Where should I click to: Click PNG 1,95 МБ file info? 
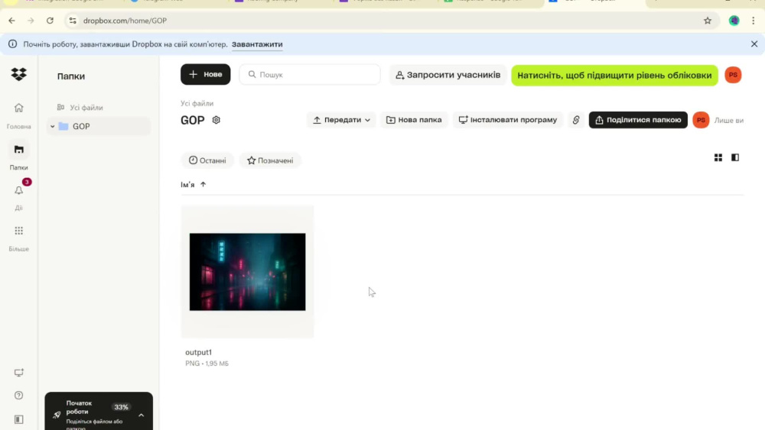tap(207, 364)
